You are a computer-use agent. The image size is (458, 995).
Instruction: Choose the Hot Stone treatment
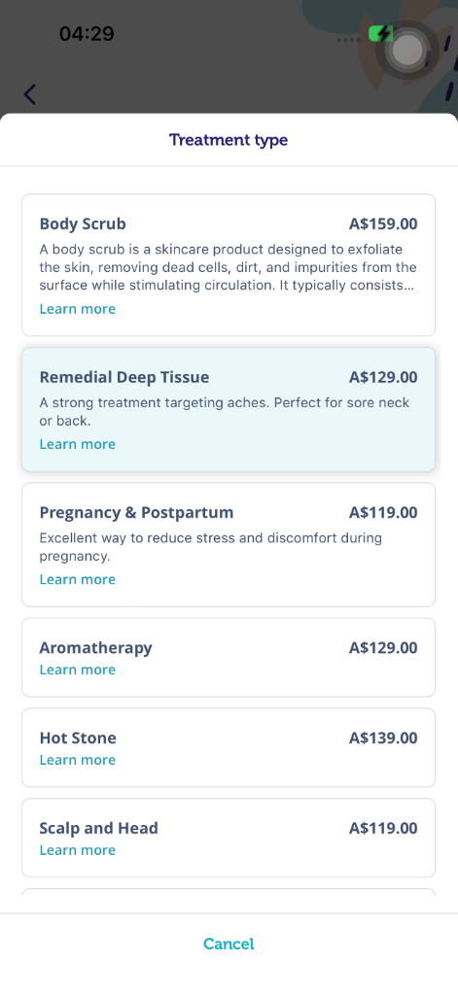coord(229,747)
